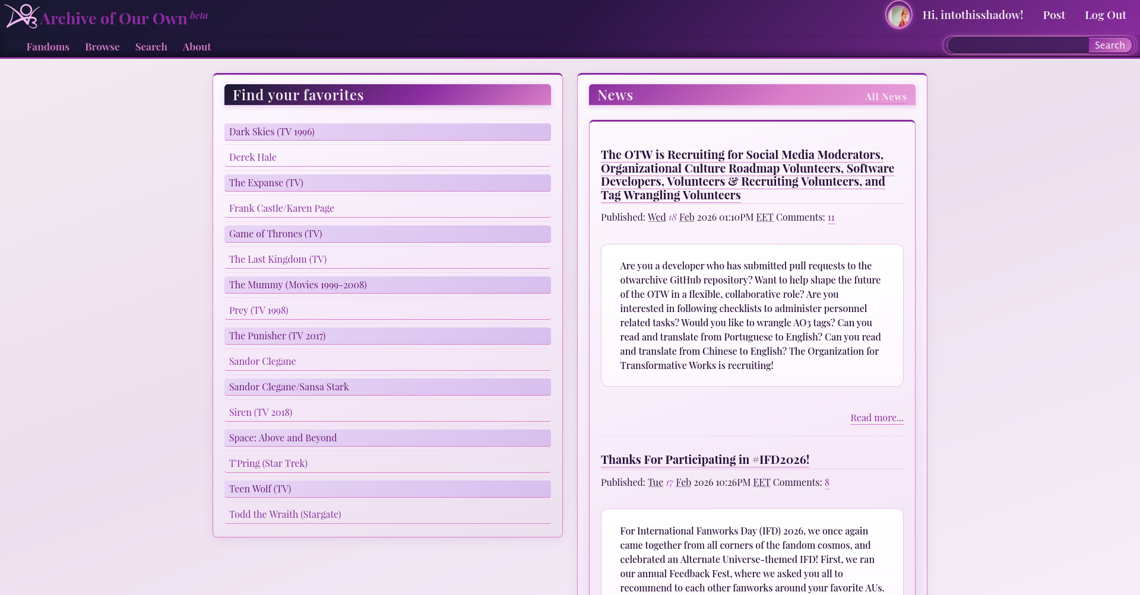Open the Thanks For Participating in #IFD2026 post
1140x595 pixels.
pyautogui.click(x=705, y=459)
